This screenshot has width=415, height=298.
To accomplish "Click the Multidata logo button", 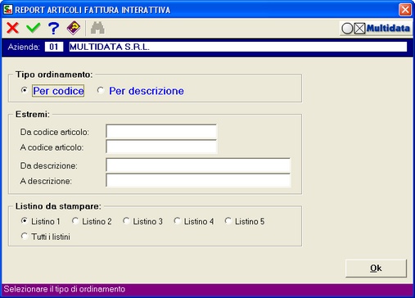I will [376, 28].
